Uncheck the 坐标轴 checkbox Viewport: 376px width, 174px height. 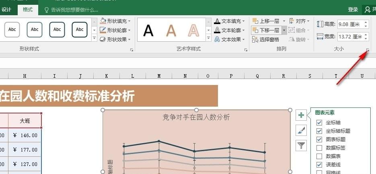coord(319,123)
